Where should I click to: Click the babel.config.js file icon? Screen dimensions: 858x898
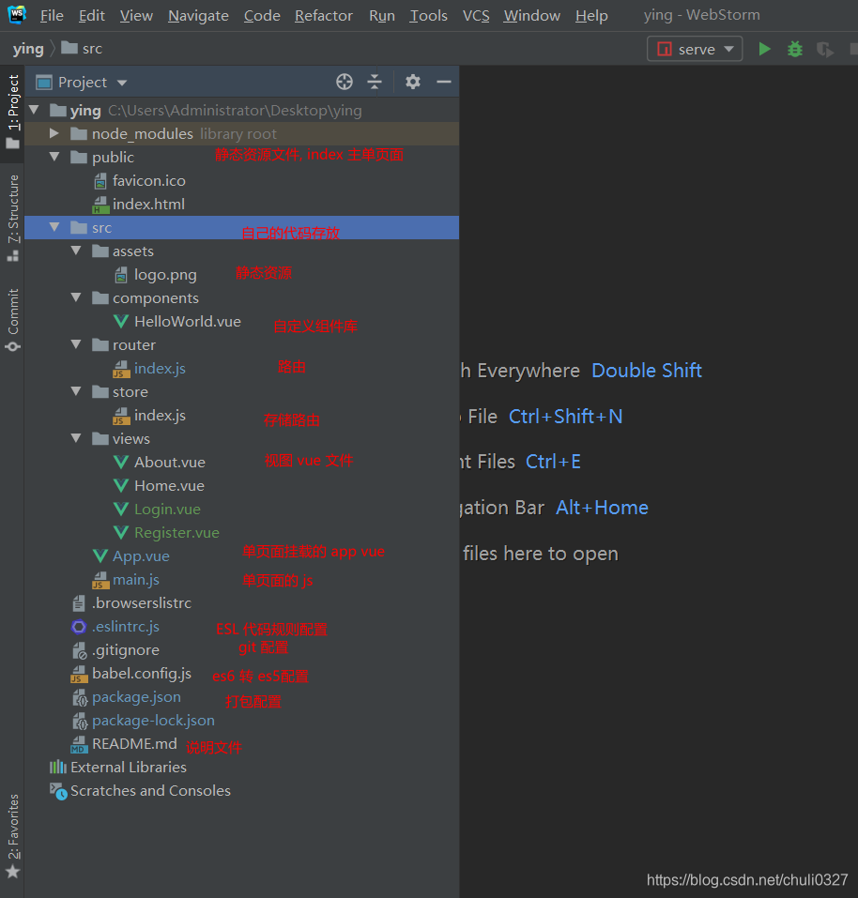[79, 674]
